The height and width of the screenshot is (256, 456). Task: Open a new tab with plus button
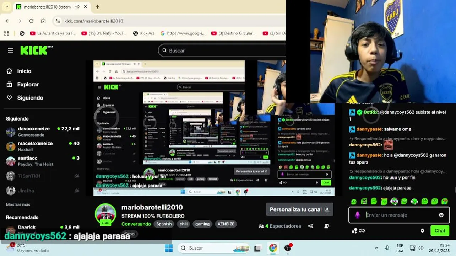tap(97, 7)
